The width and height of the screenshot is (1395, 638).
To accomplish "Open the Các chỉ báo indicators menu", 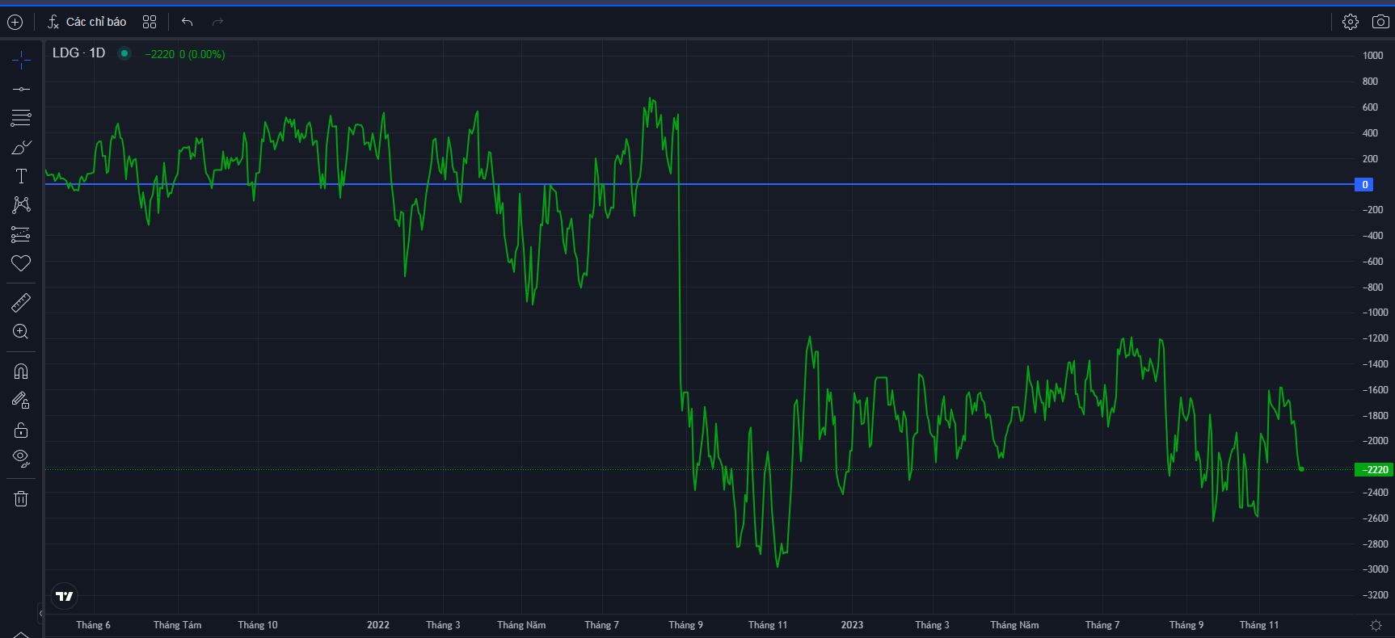I will [x=87, y=22].
